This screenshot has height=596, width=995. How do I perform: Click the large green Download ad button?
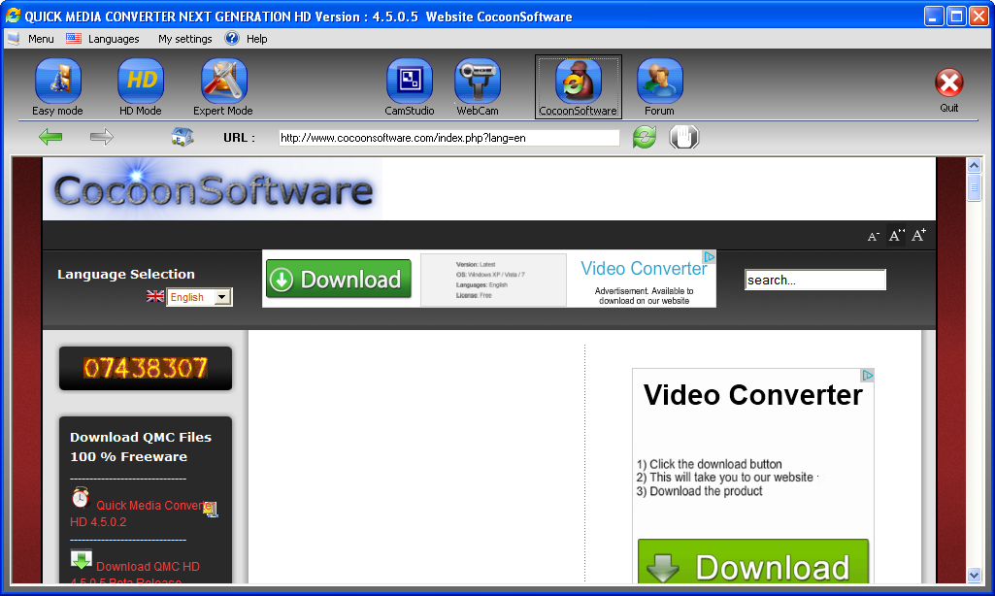pos(752,562)
